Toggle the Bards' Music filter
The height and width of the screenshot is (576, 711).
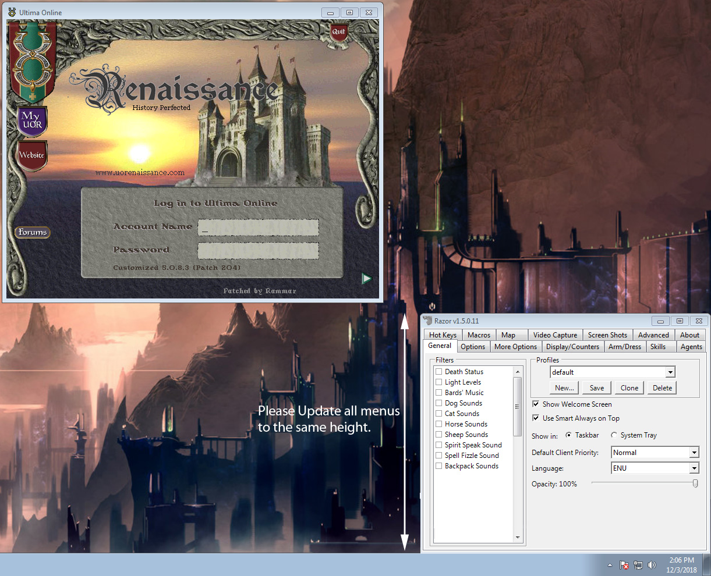[439, 393]
